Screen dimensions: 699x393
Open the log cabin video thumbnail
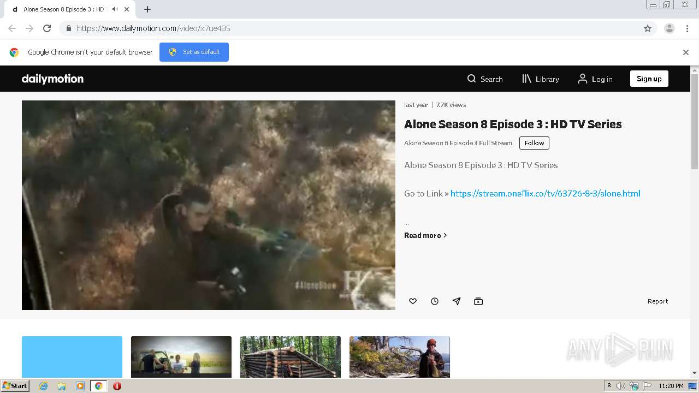(x=291, y=357)
